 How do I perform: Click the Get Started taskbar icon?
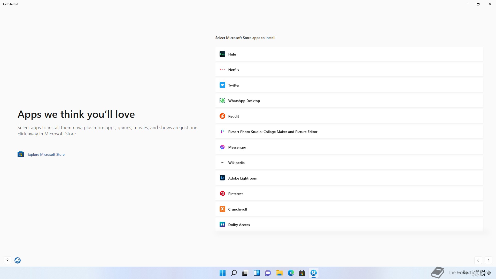pos(313,273)
